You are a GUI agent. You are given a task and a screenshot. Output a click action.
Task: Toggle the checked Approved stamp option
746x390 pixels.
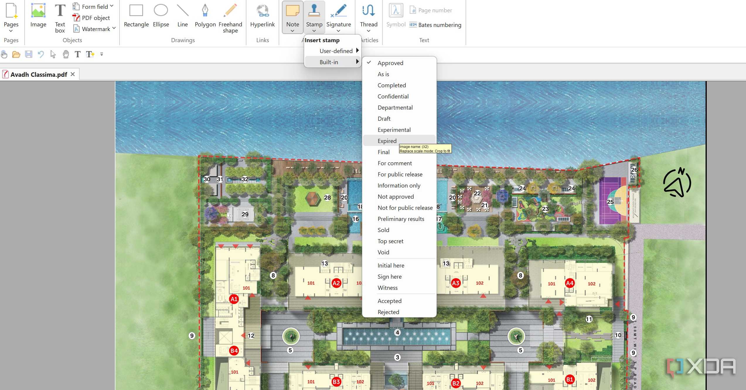click(399, 63)
